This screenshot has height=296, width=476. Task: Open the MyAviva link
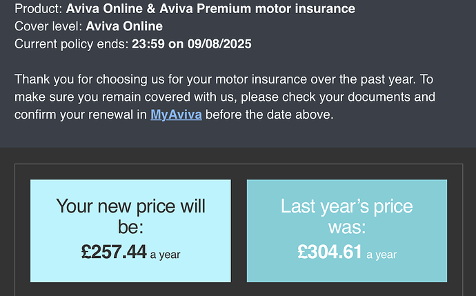176,115
